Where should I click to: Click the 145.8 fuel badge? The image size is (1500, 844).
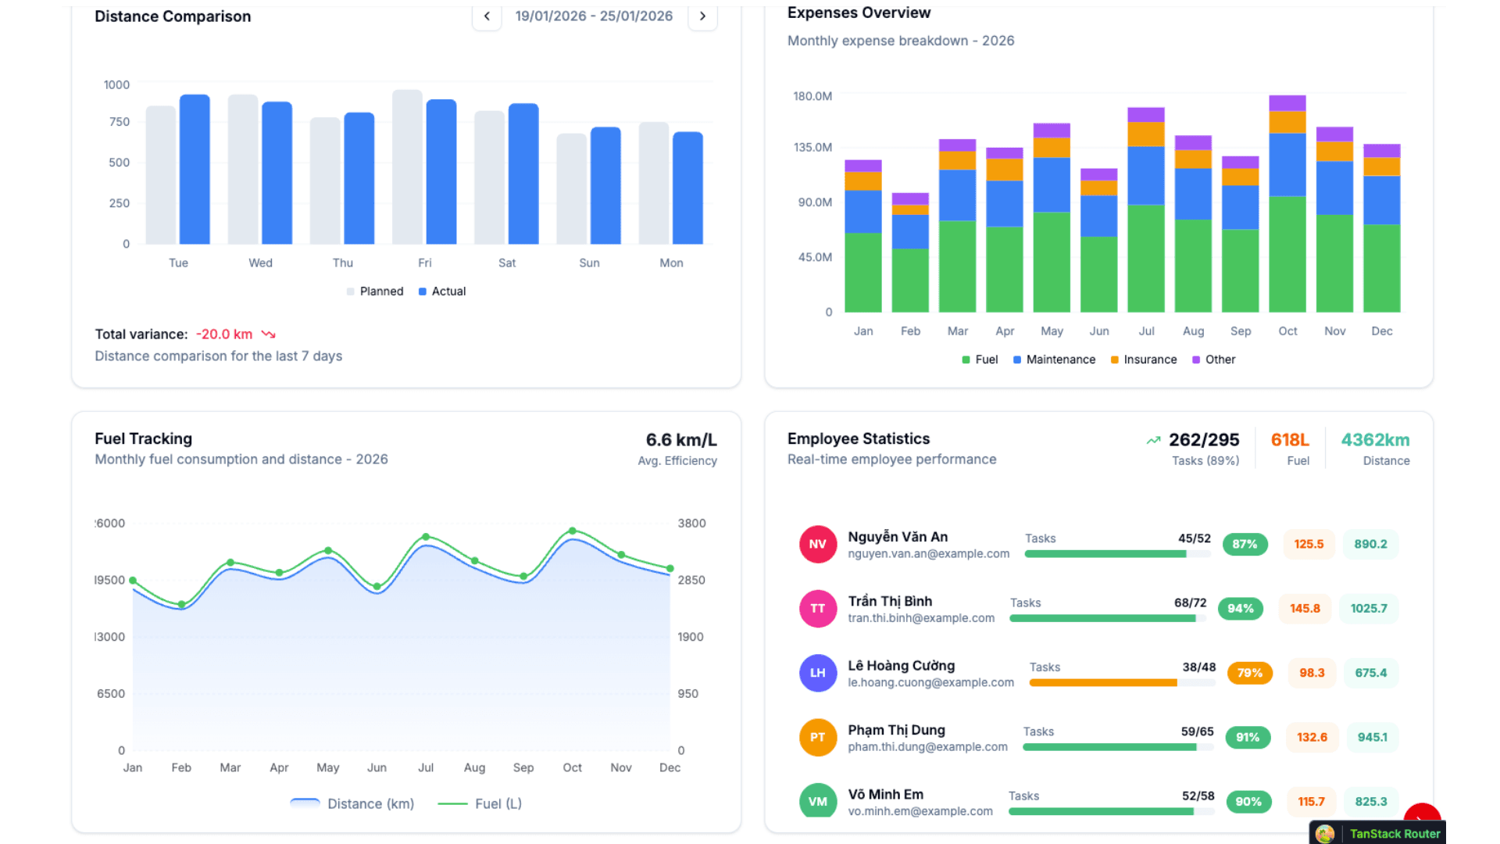point(1305,609)
